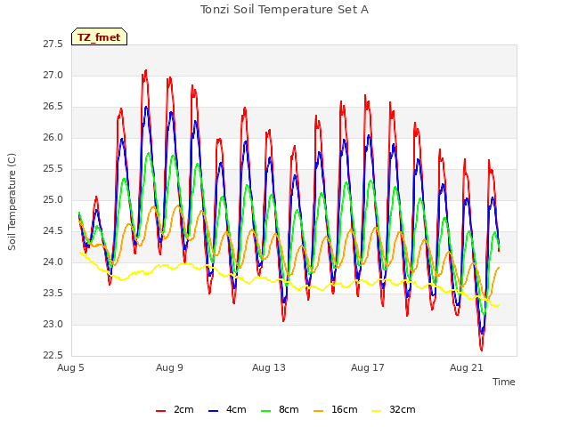Image resolution: width=570 pixels, height=427 pixels.
Task: Click the Aug 5 x-axis tick label
Action: coord(70,367)
